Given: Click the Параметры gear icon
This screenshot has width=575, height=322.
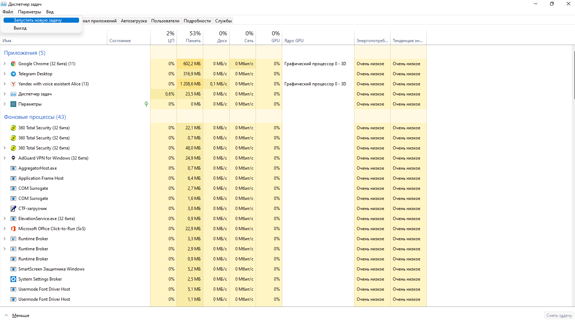Looking at the screenshot, I should [x=13, y=104].
